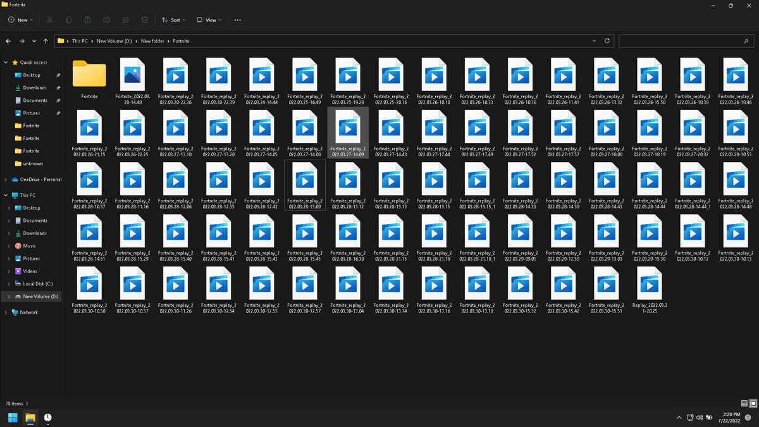Show hidden tray icons chevron
The width and height of the screenshot is (759, 427).
[x=679, y=418]
